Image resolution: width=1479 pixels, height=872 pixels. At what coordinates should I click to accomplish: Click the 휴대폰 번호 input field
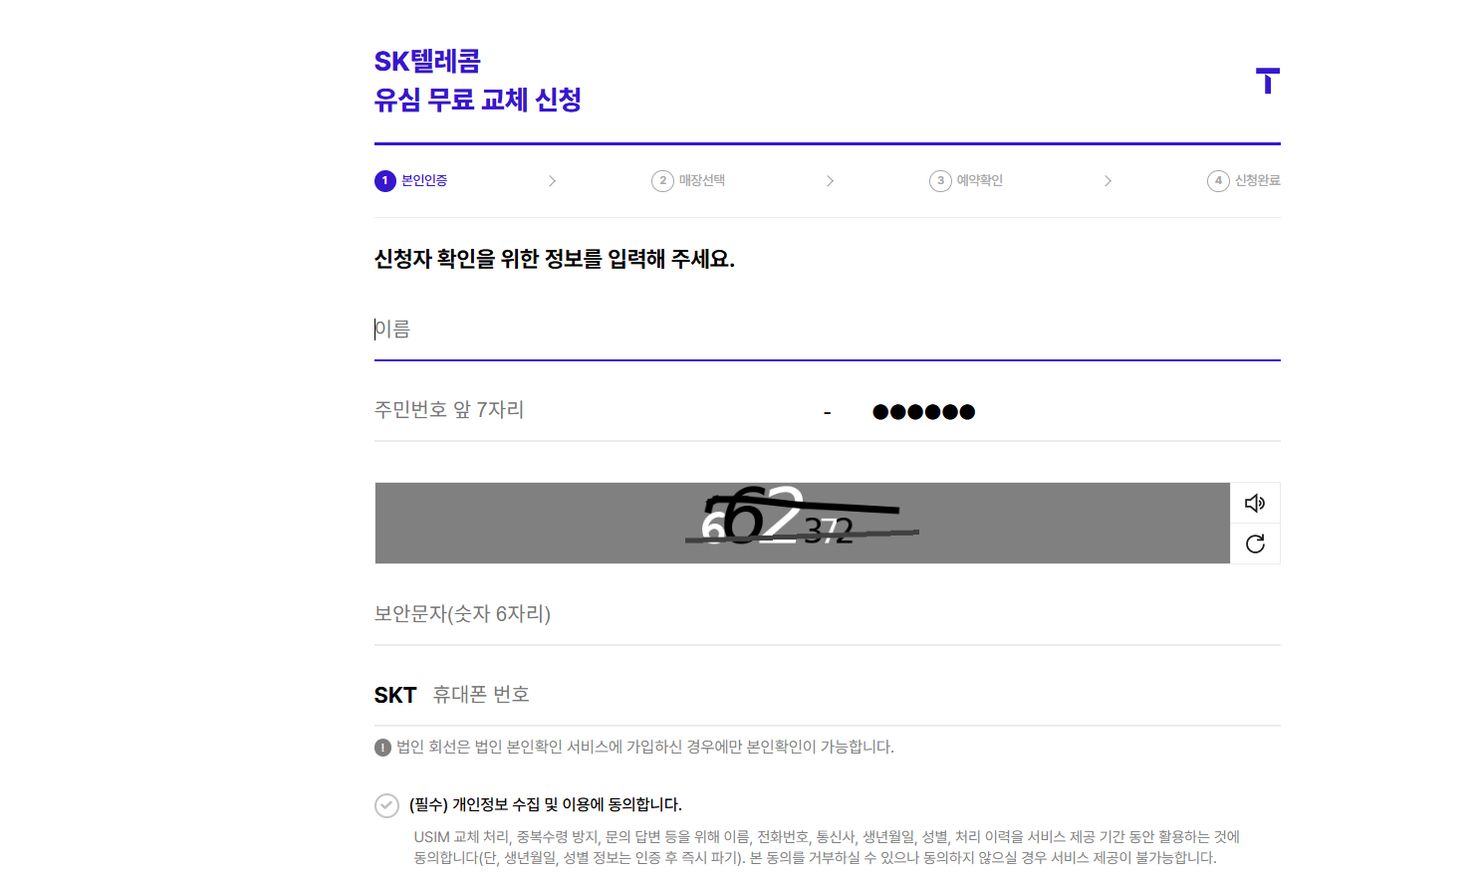click(857, 695)
